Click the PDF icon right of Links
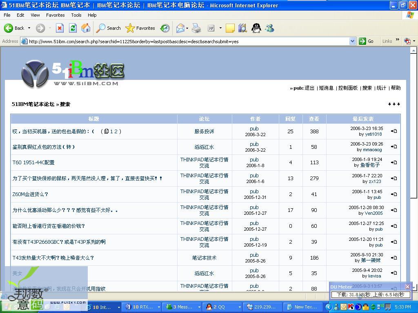This screenshot has width=418, height=313. point(407,41)
